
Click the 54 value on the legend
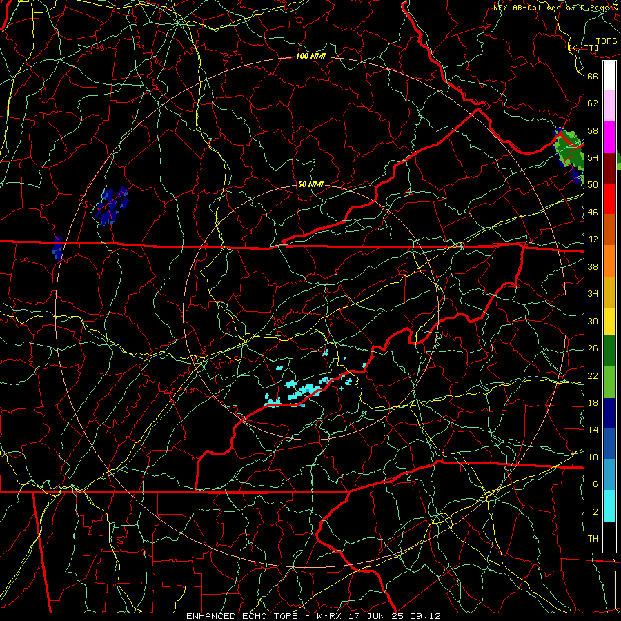(x=593, y=157)
